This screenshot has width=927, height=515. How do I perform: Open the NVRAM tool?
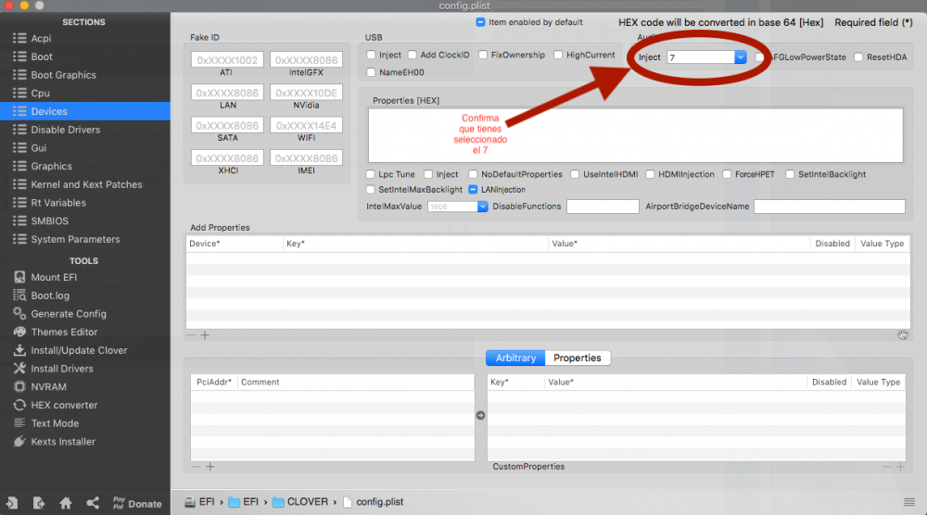point(40,387)
